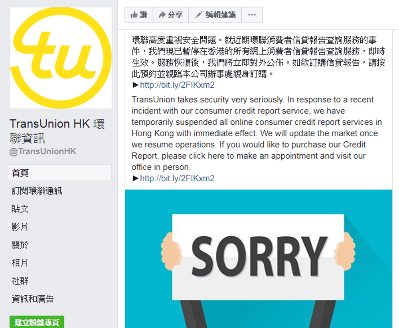Screen dimensions: 399x328
Task: Go to the 貼文 (Posts) section
Action: click(x=20, y=209)
